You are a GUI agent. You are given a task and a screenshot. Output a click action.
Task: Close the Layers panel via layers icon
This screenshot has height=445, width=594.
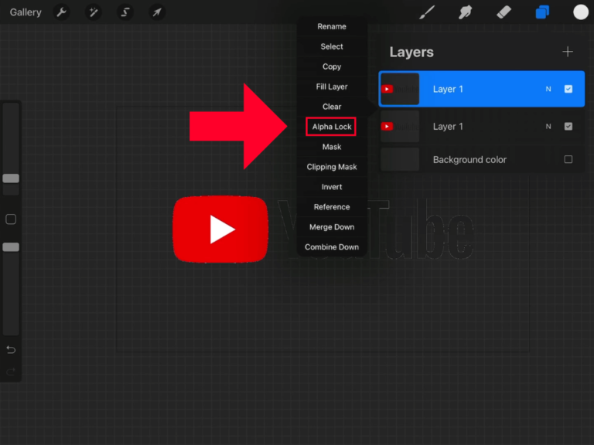(x=542, y=12)
